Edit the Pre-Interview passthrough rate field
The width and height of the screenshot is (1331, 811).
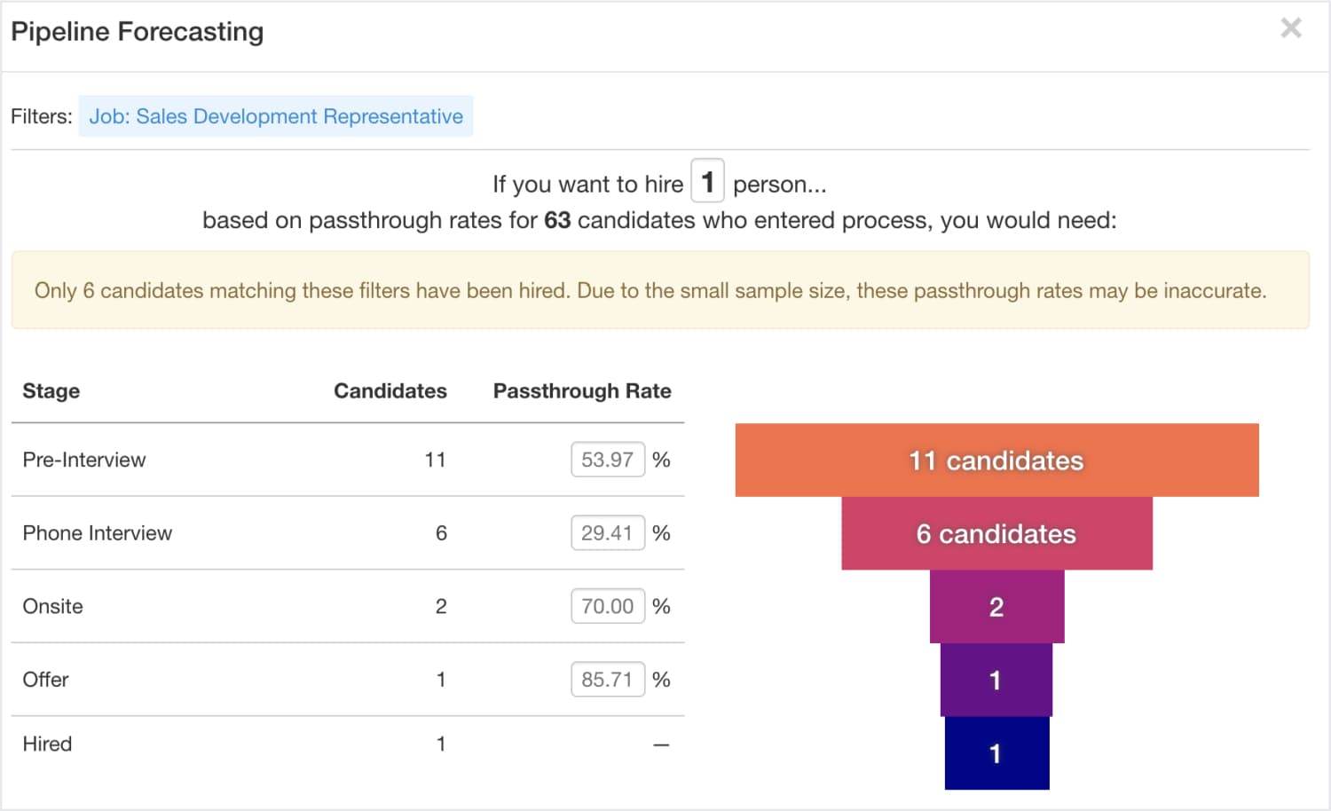click(608, 460)
